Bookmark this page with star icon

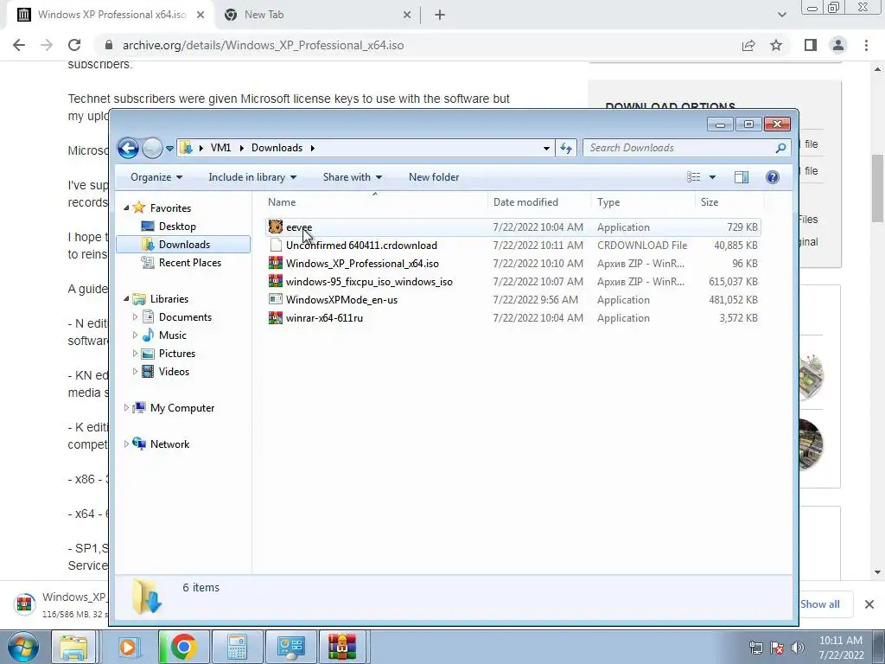pos(776,45)
